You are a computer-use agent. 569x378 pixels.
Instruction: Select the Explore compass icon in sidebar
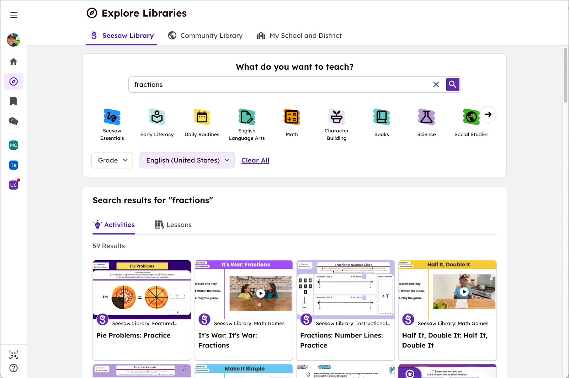click(14, 81)
